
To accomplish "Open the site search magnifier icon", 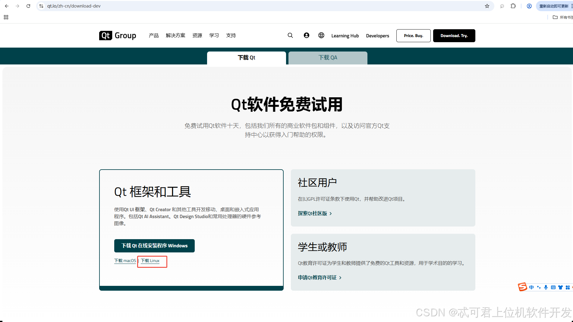I will click(x=290, y=36).
